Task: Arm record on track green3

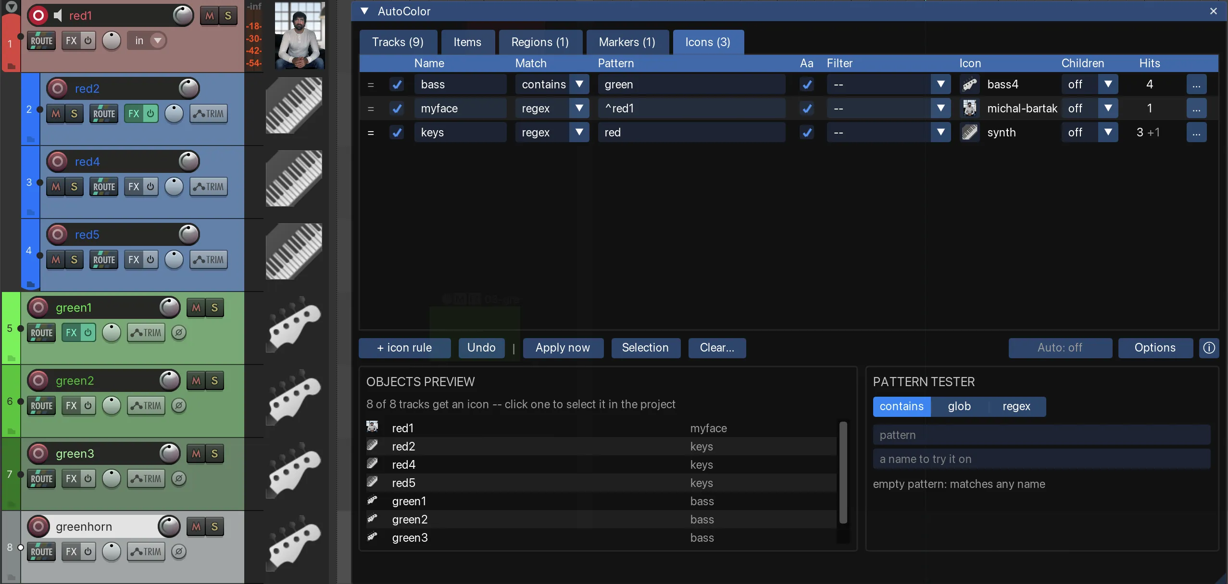Action: (x=38, y=453)
